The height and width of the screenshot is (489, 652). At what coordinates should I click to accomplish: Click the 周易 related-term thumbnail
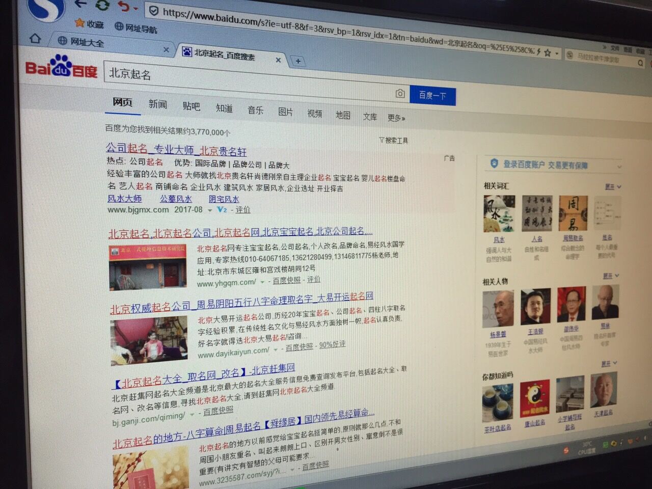(x=573, y=213)
